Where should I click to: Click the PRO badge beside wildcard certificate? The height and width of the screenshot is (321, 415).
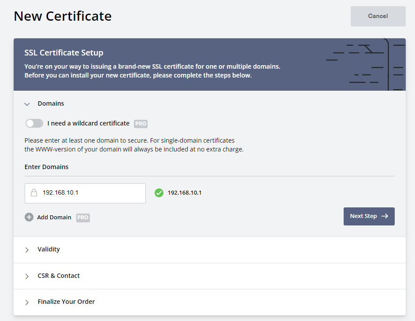(141, 124)
